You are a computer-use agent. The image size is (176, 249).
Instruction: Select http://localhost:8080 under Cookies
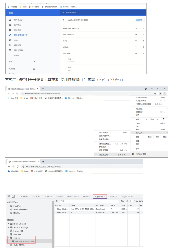click(25, 241)
